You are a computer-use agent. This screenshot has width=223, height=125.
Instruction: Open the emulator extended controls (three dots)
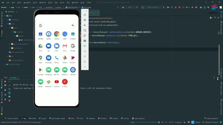tap(85, 67)
